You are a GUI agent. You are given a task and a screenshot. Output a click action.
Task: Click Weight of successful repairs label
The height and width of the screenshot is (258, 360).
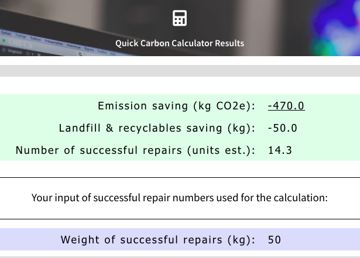point(158,240)
